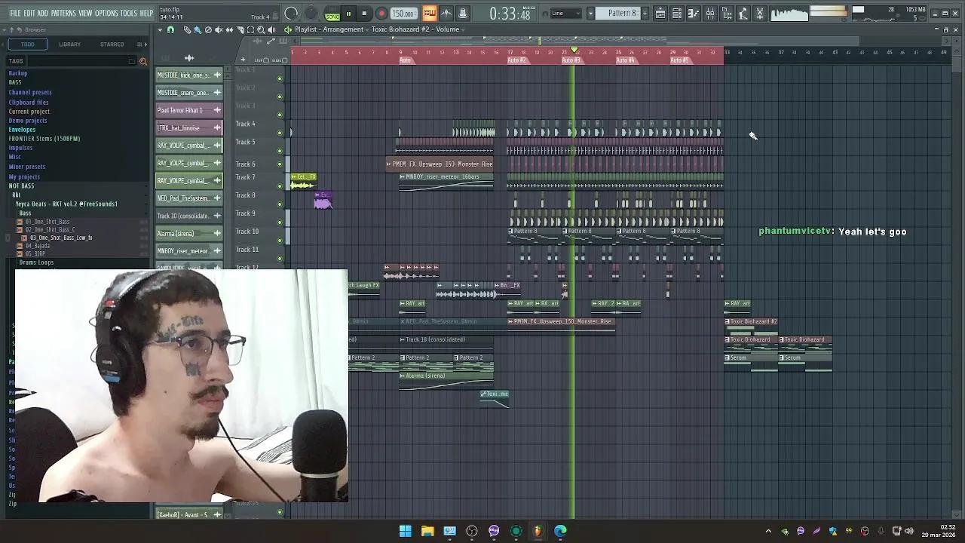This screenshot has width=965, height=543.
Task: Switch to the LIBRARY browser tab
Action: [x=69, y=44]
